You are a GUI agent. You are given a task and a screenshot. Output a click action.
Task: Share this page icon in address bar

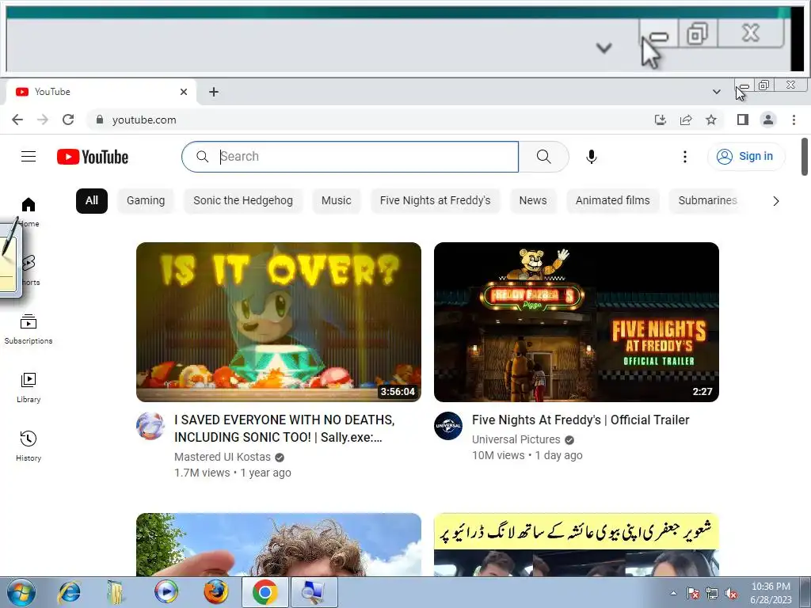686,120
